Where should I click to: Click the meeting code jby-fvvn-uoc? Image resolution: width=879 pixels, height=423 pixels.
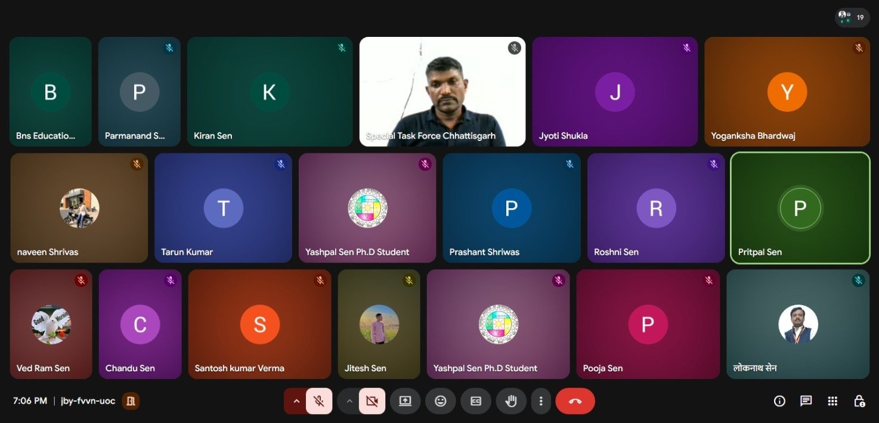tap(88, 401)
